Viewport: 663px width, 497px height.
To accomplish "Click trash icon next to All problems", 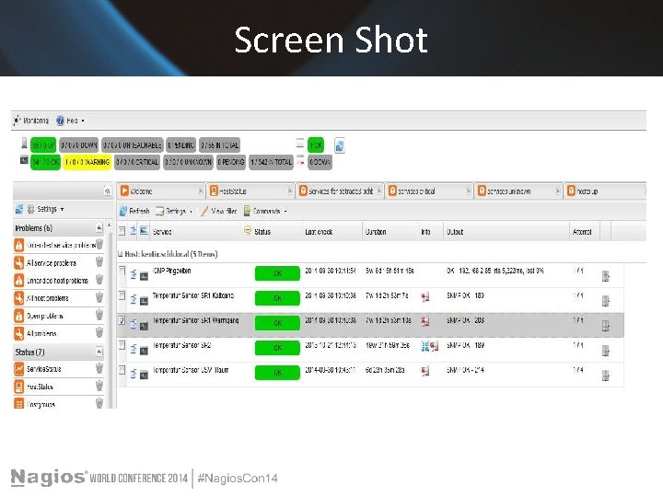I will (99, 332).
